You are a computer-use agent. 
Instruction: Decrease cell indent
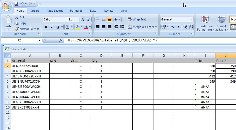[116, 27]
